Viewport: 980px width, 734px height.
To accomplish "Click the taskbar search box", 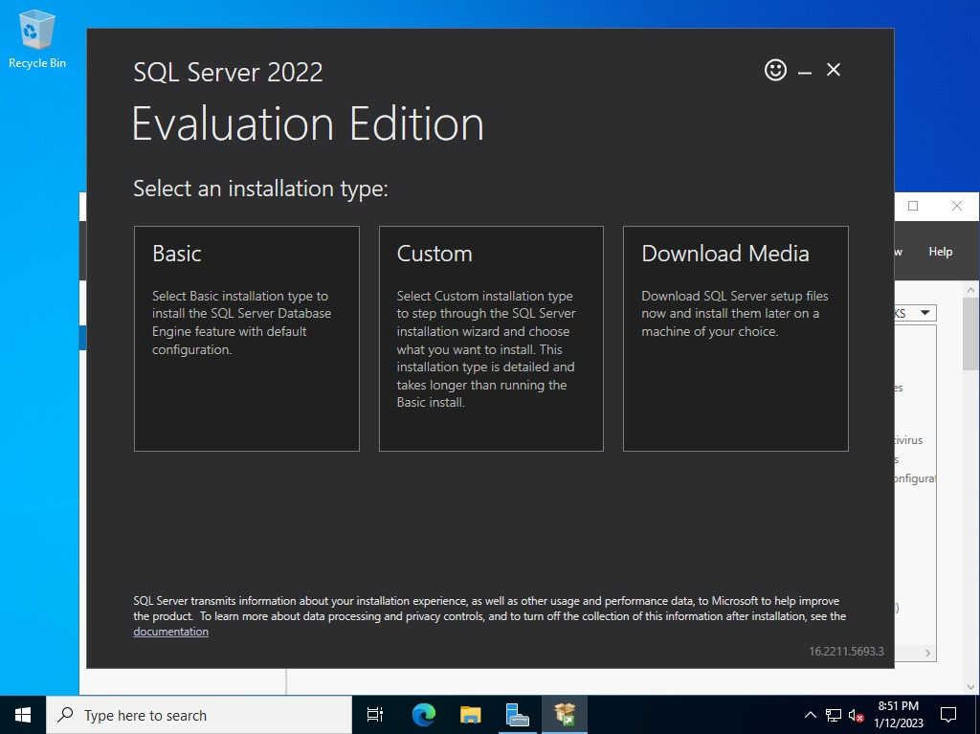I will 199,715.
